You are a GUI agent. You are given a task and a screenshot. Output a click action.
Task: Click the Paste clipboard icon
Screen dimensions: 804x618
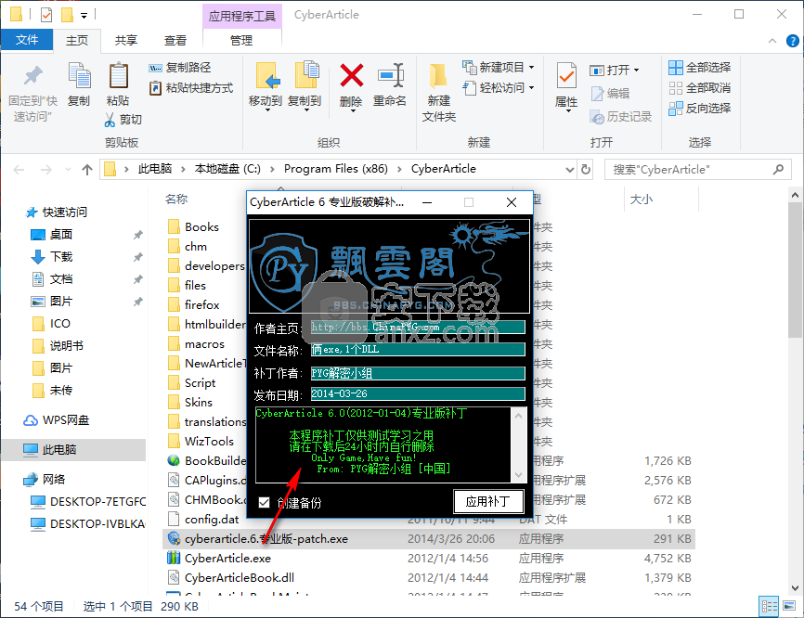point(119,76)
